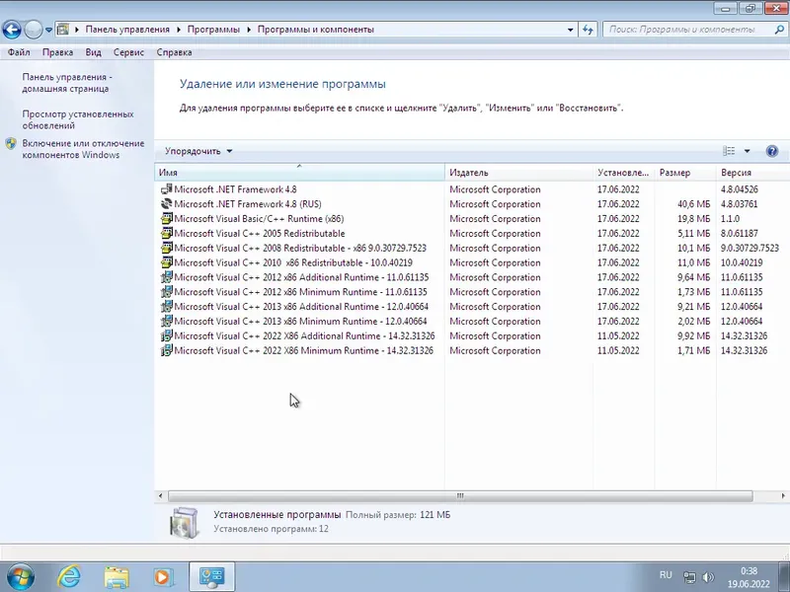Screen dimensions: 790x592
Task: Click the 40,6 МБ size cell
Action: [x=694, y=204]
